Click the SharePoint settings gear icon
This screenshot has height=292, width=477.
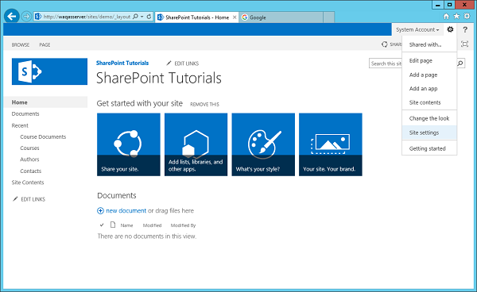[x=450, y=29]
